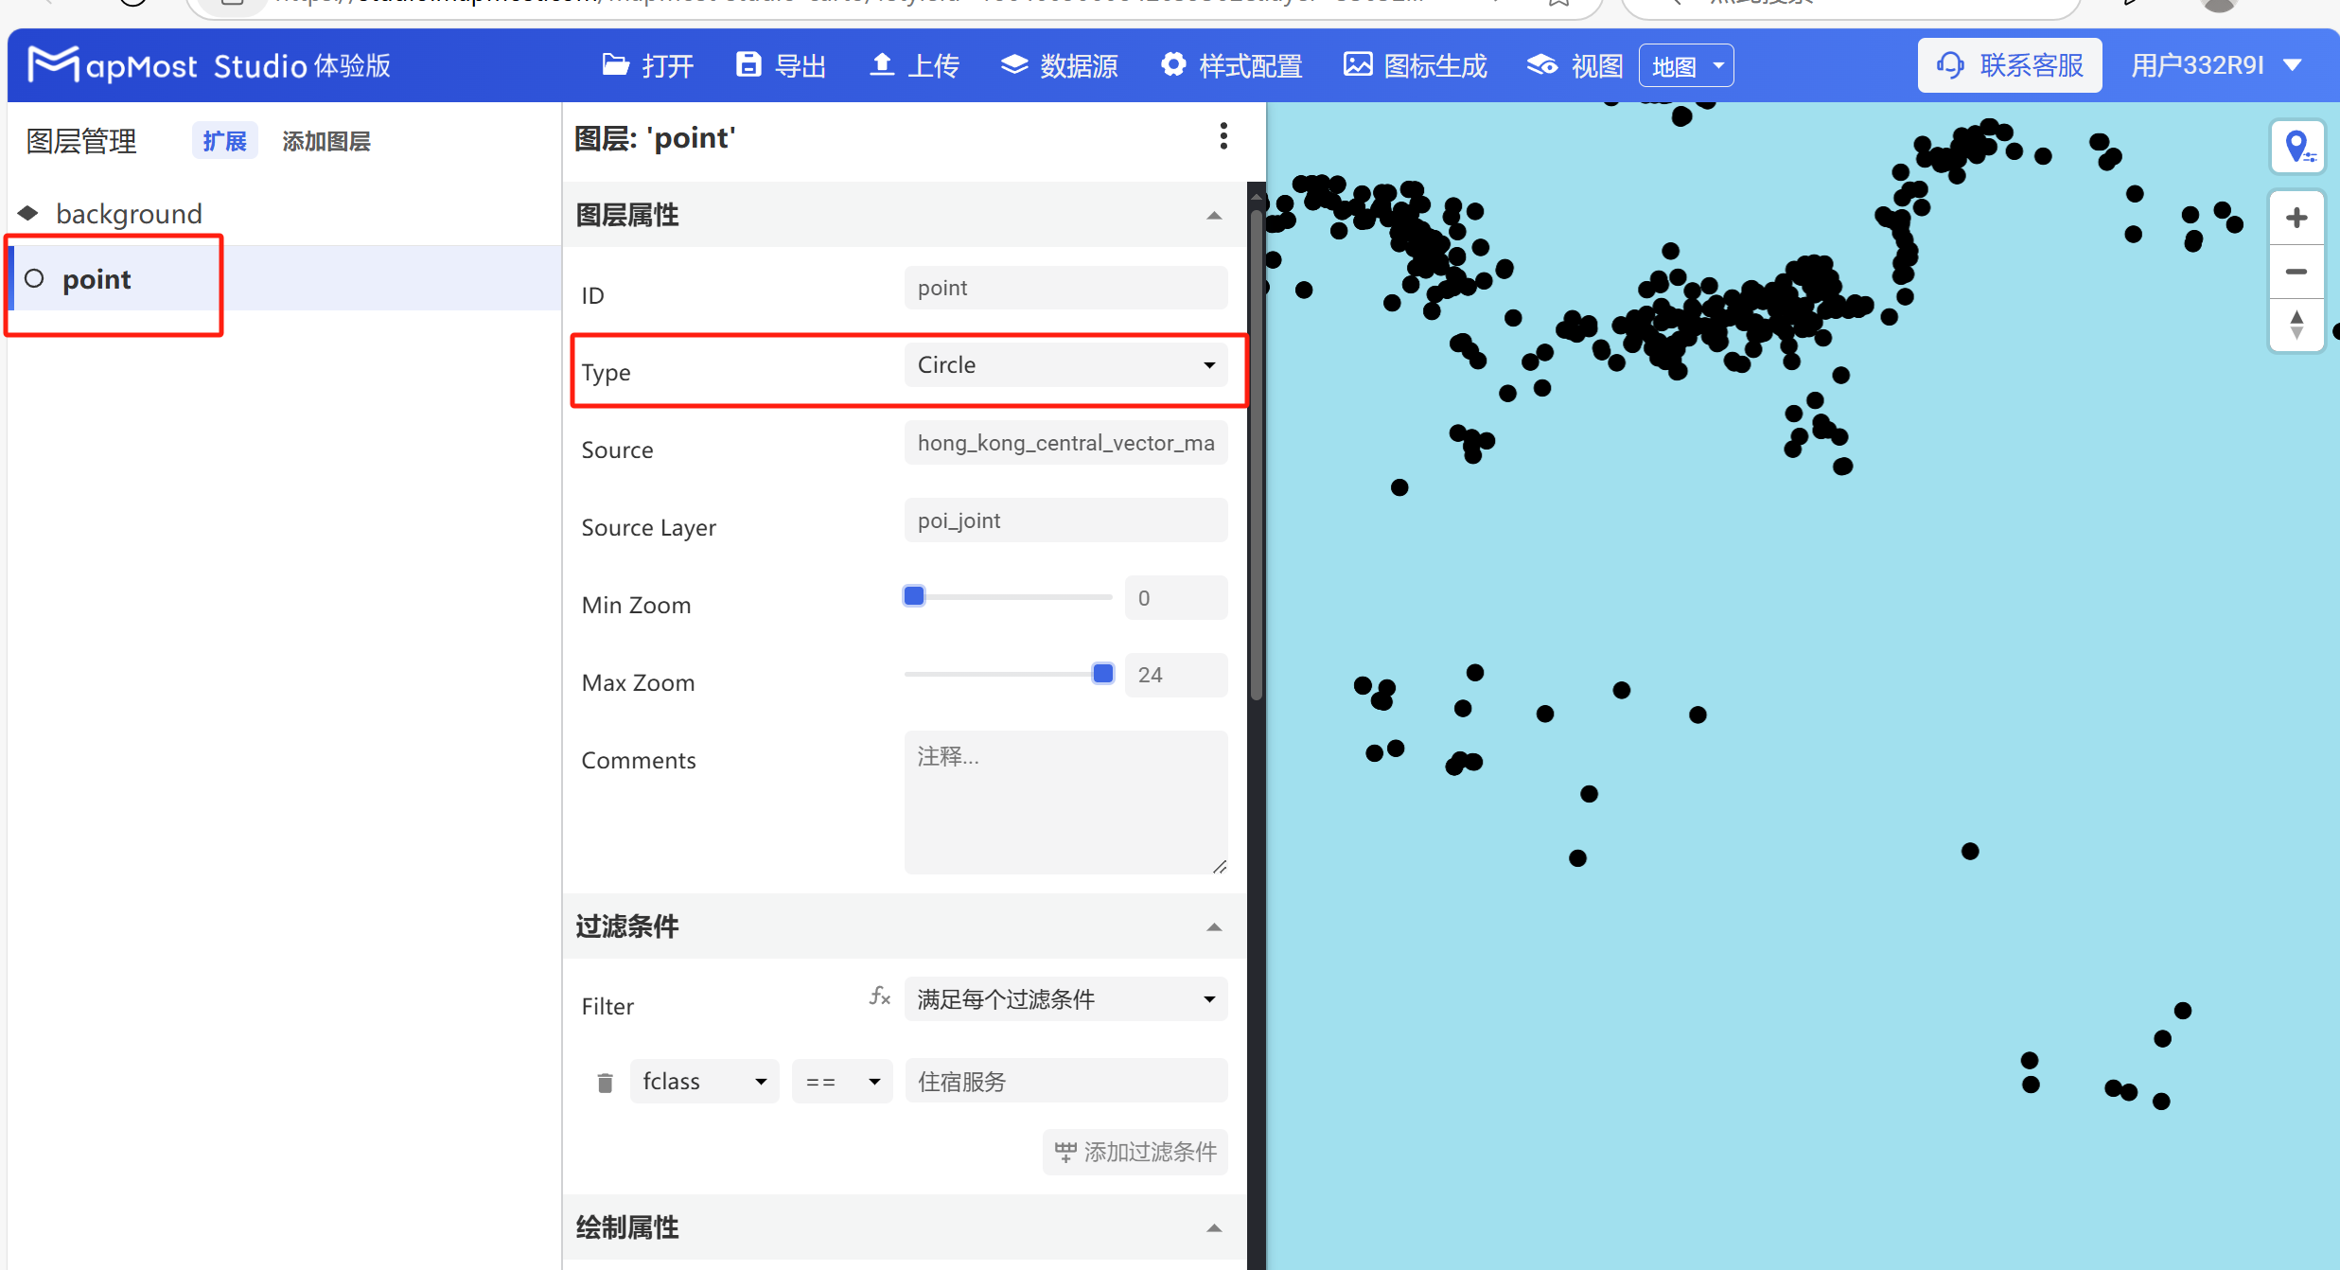
Task: Click inside the Comments text area
Action: pos(1064,800)
